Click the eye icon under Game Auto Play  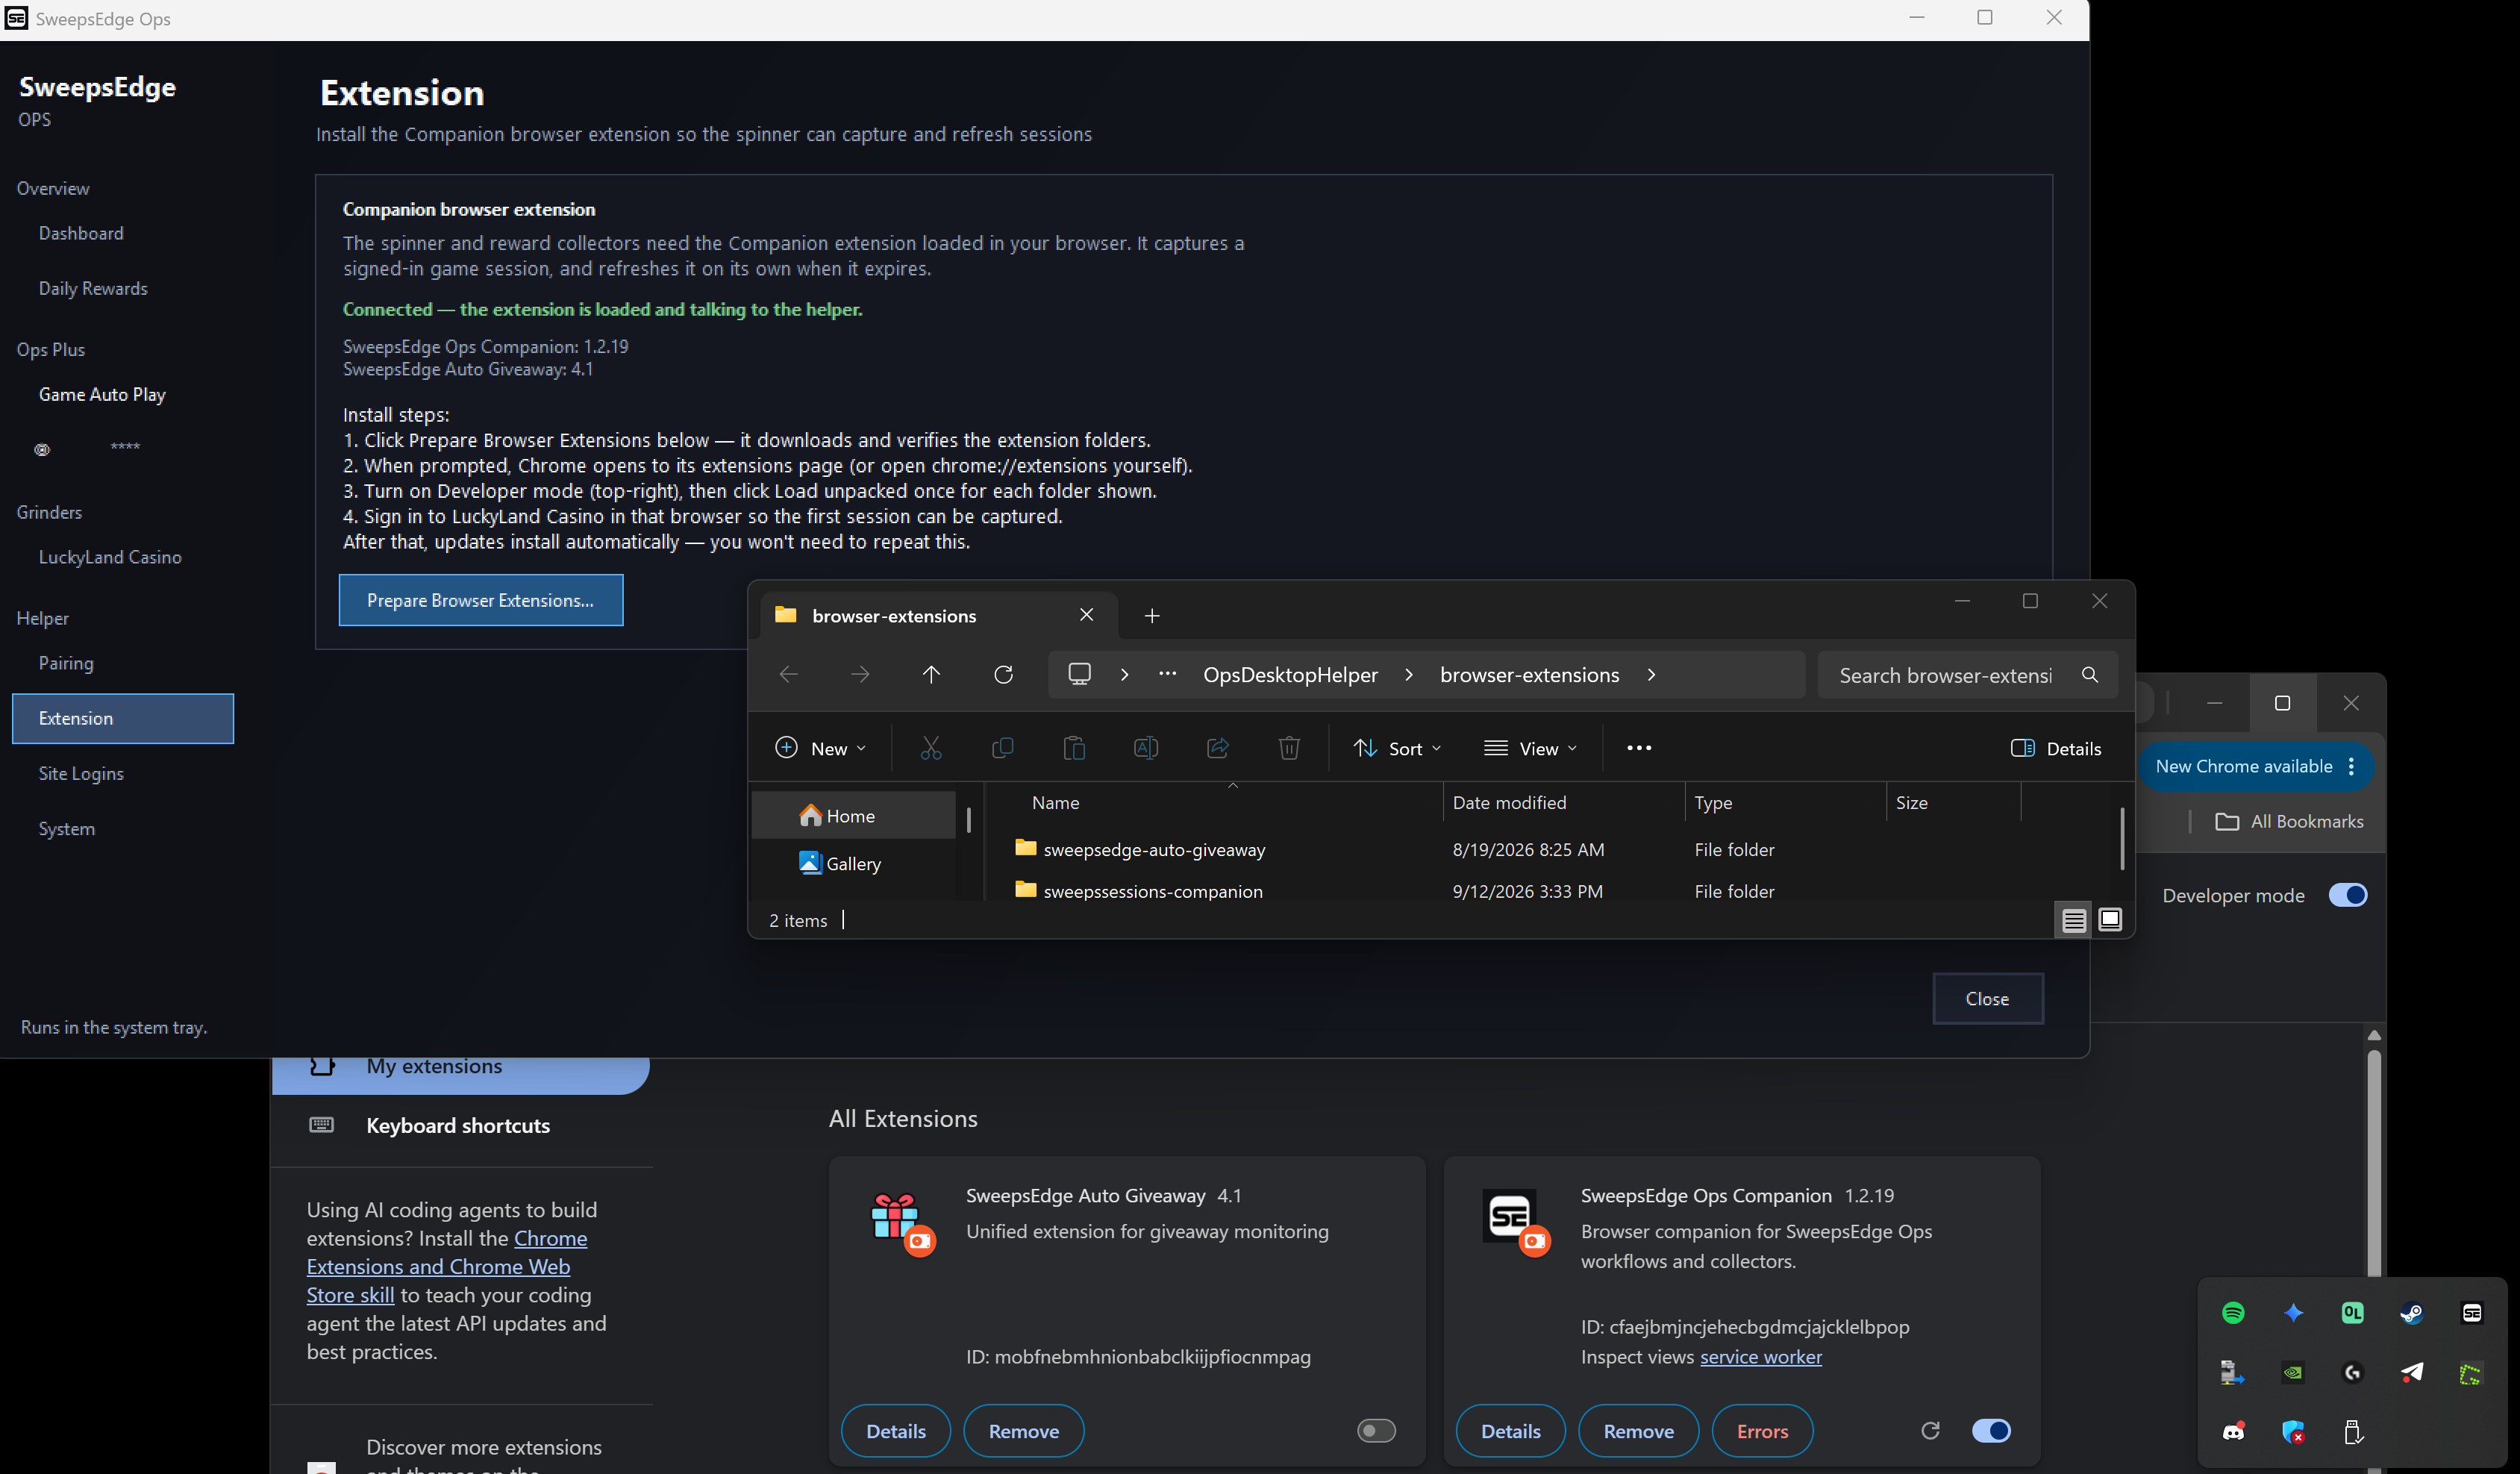tap(42, 450)
